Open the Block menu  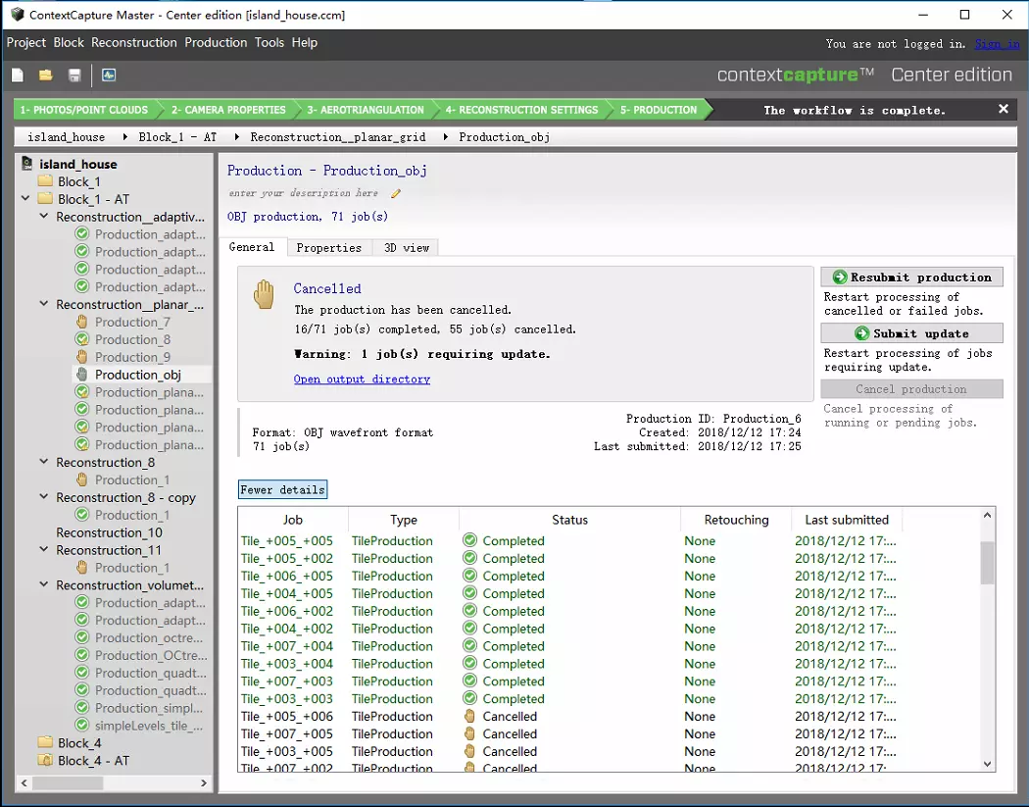click(69, 43)
